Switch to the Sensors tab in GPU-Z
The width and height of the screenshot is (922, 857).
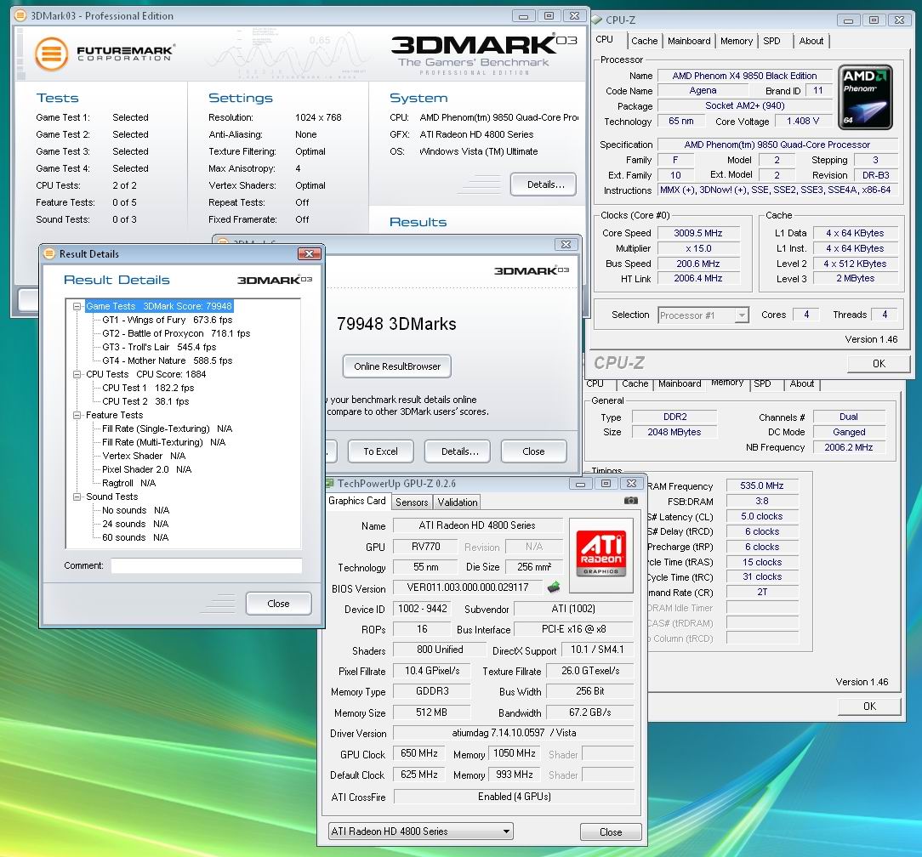coord(412,502)
